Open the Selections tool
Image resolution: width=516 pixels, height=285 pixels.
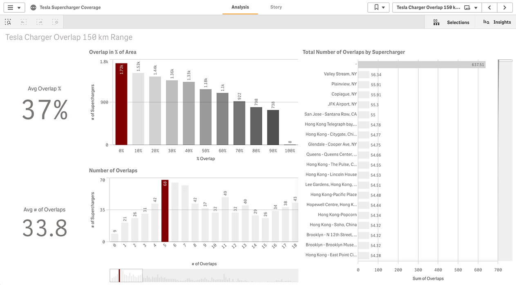(x=451, y=22)
